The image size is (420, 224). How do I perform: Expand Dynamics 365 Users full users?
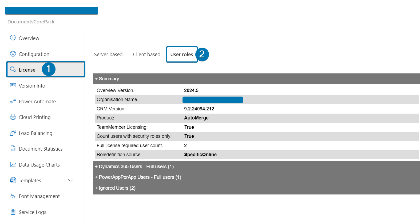(134, 167)
